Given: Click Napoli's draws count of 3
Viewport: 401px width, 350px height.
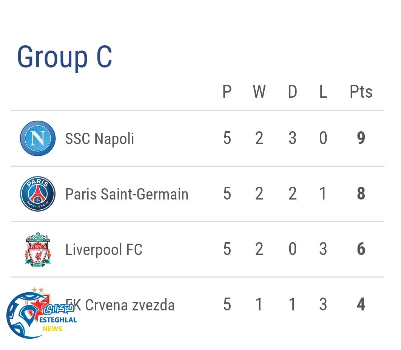Looking at the screenshot, I should coord(292,138).
